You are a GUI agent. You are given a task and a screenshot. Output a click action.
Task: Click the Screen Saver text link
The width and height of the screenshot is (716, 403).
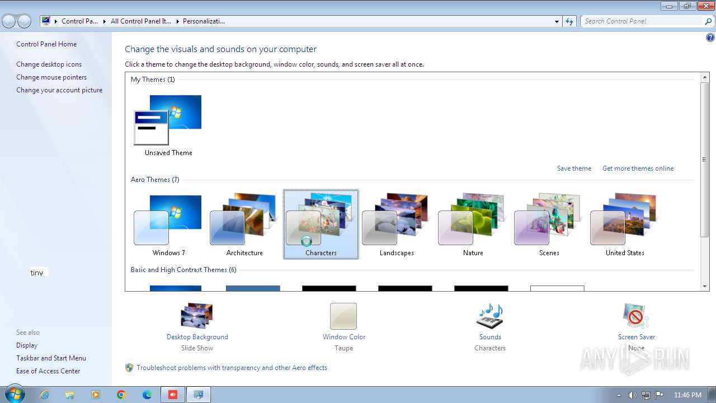(636, 337)
